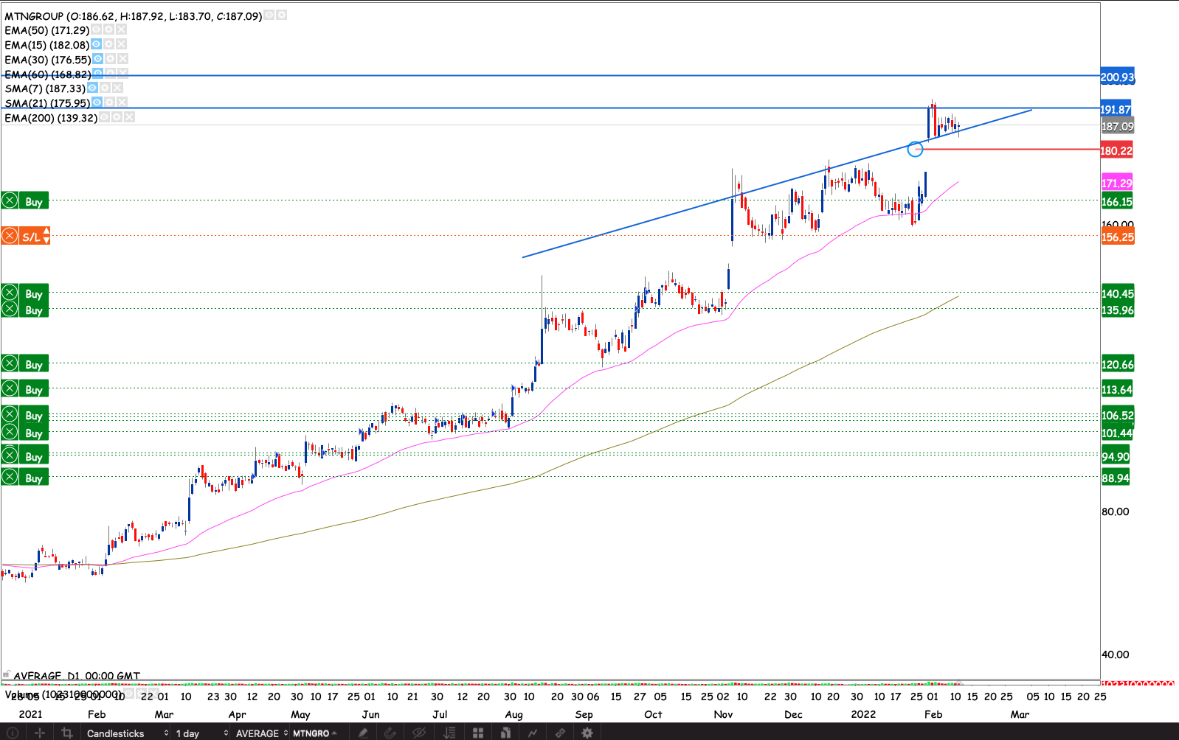Toggle visibility eye for SMA(7)
This screenshot has height=740, width=1179.
[x=92, y=88]
